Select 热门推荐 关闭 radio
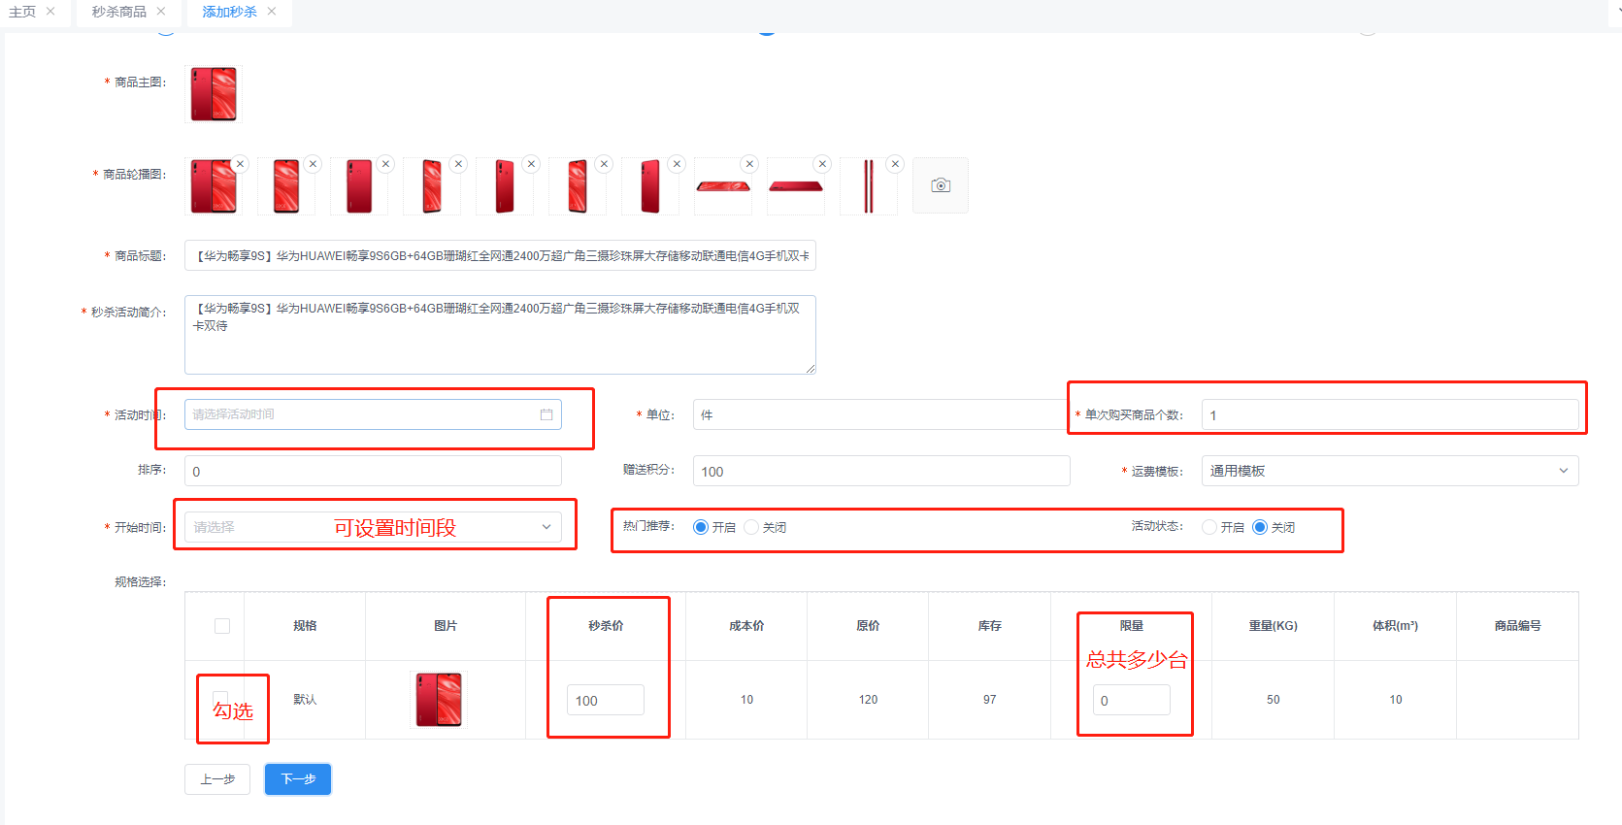Image resolution: width=1622 pixels, height=825 pixels. coord(751,527)
